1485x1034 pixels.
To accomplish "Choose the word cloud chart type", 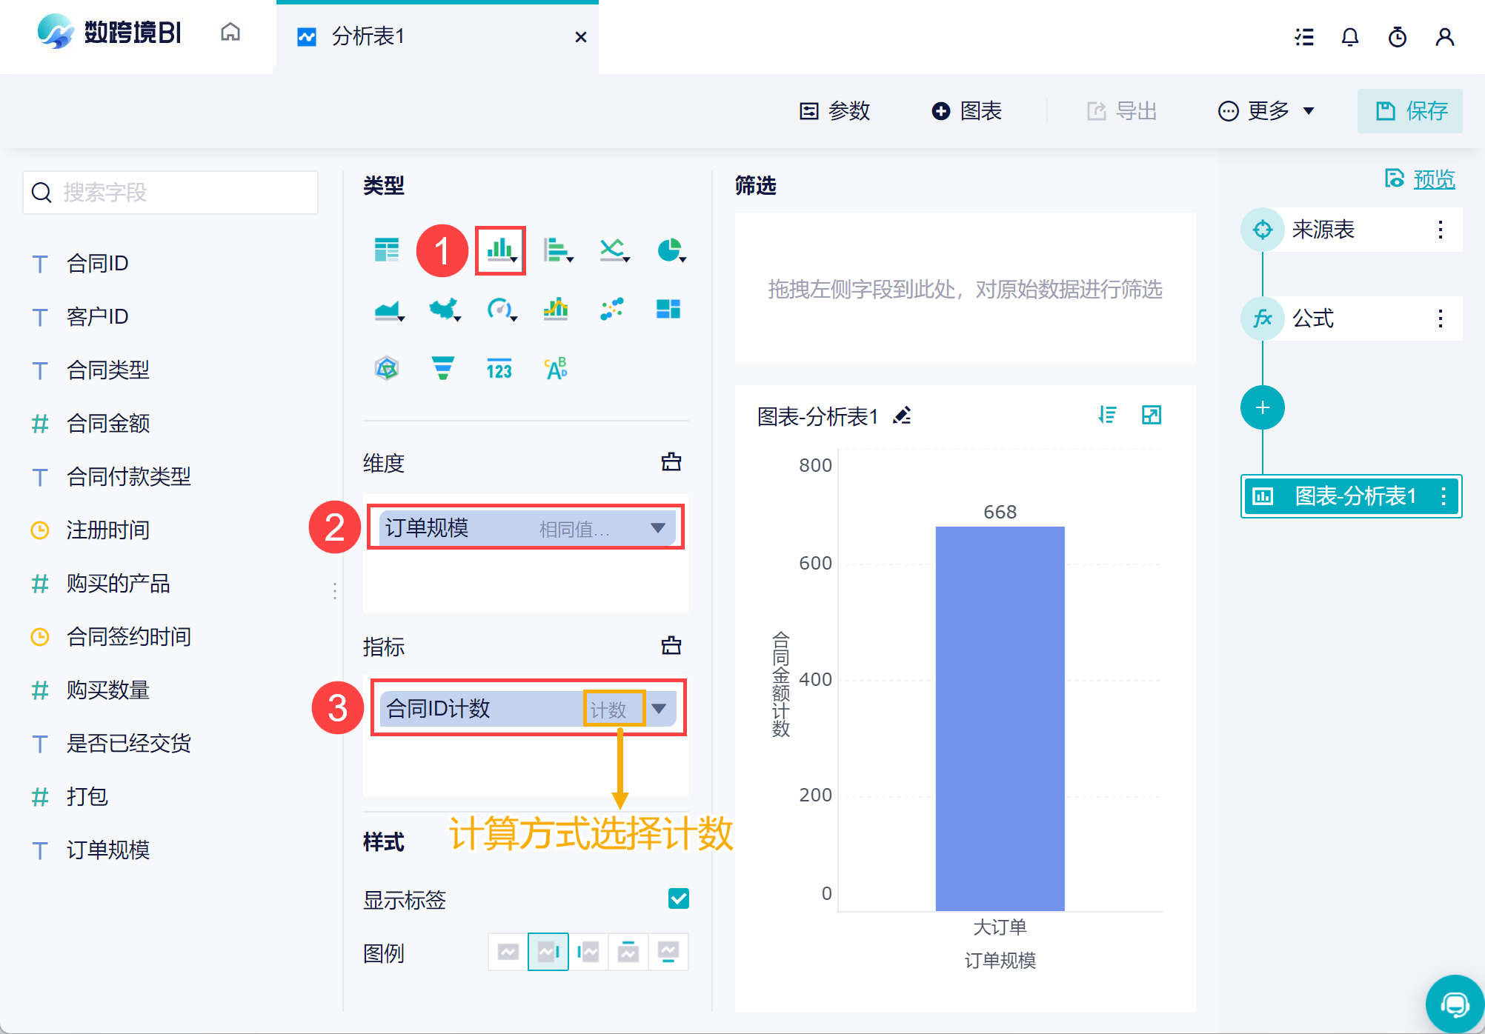I will coord(556,368).
